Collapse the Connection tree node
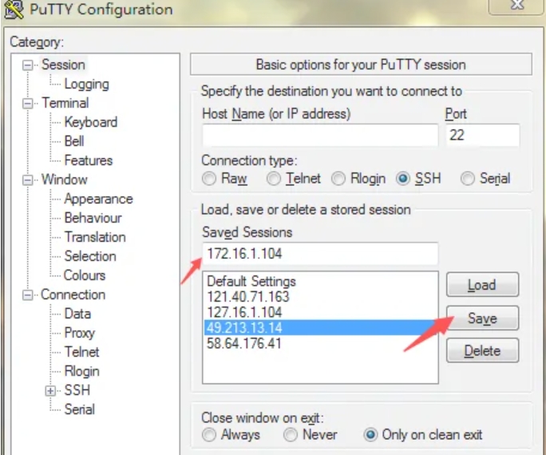 coord(27,295)
